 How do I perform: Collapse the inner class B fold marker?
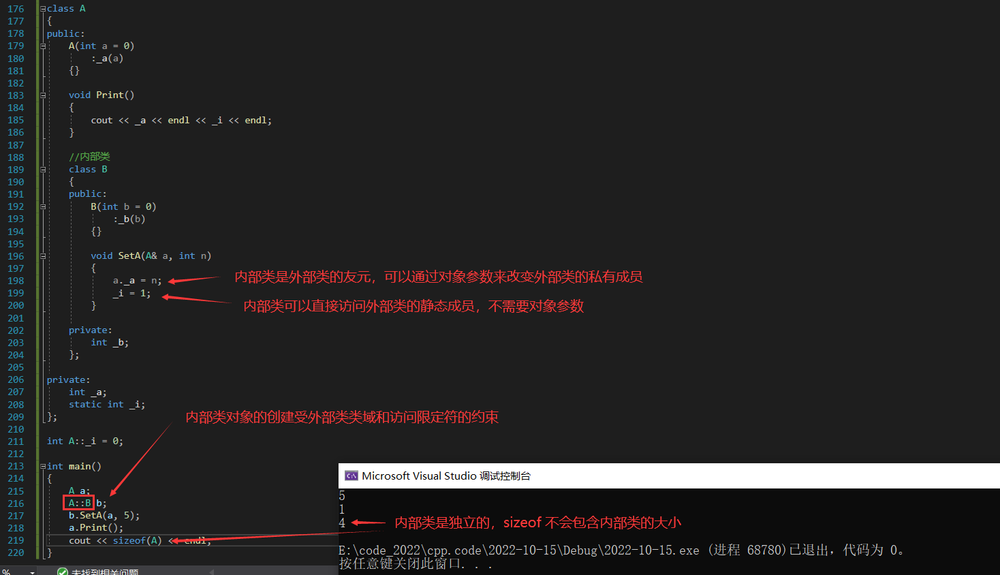click(43, 170)
